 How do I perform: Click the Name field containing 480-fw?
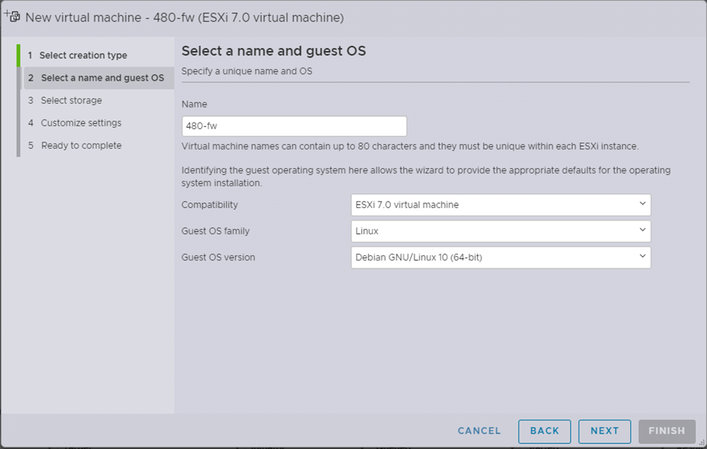[x=294, y=126]
